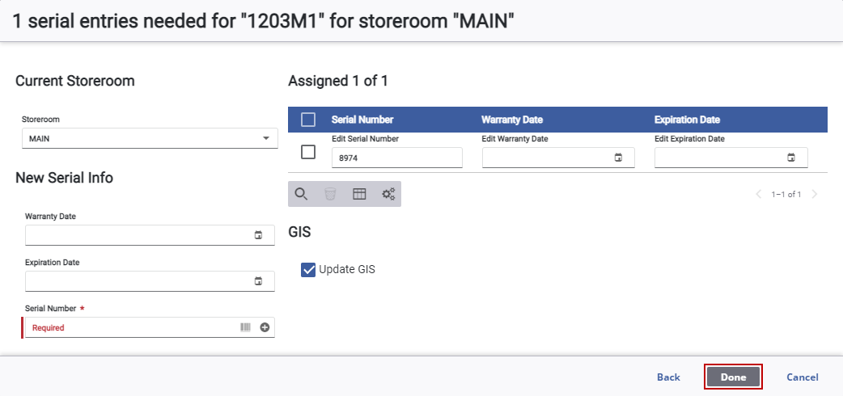This screenshot has height=396, width=843.
Task: Open calendar for New Serial Warranty Date
Action: pos(258,235)
